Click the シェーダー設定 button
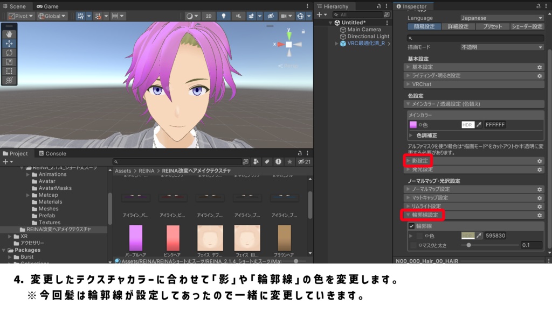The height and width of the screenshot is (320, 552). tap(527, 25)
